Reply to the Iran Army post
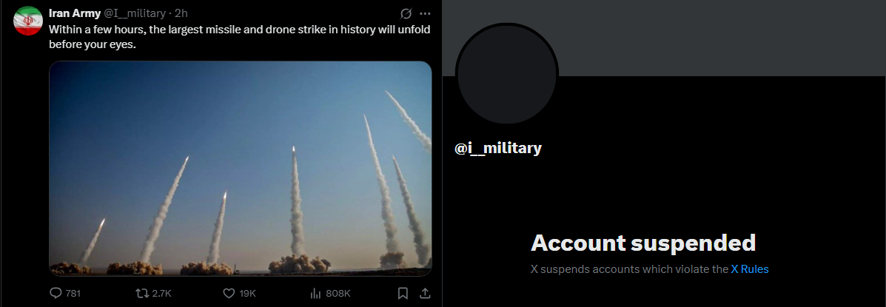The height and width of the screenshot is (307, 886). tap(66, 294)
